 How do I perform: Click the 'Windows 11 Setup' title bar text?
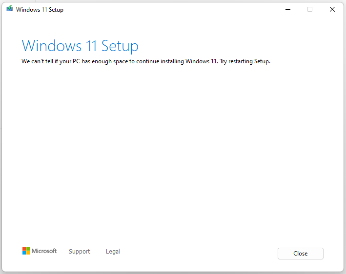[x=40, y=10]
